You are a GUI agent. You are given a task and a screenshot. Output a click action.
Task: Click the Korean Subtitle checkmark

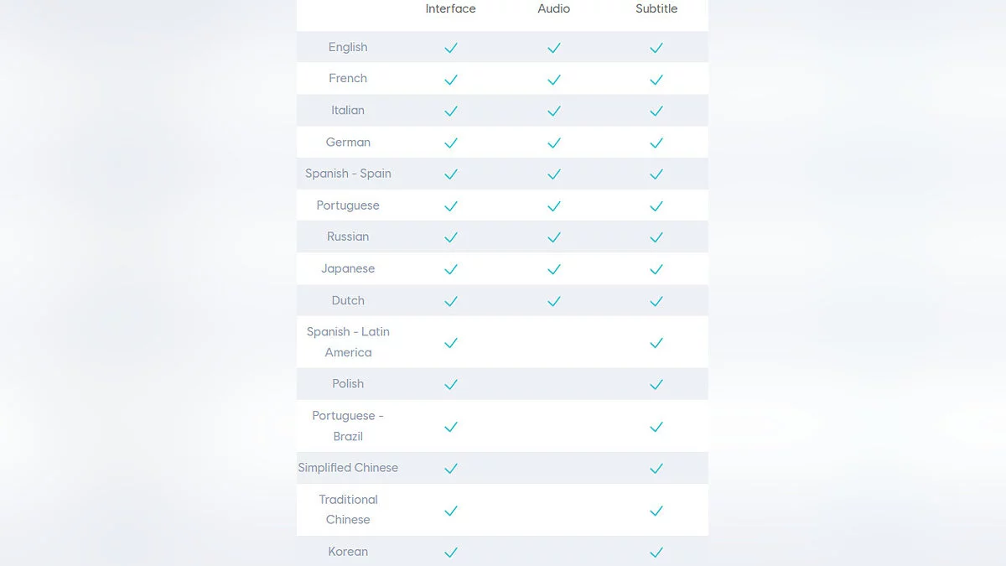pyautogui.click(x=656, y=552)
